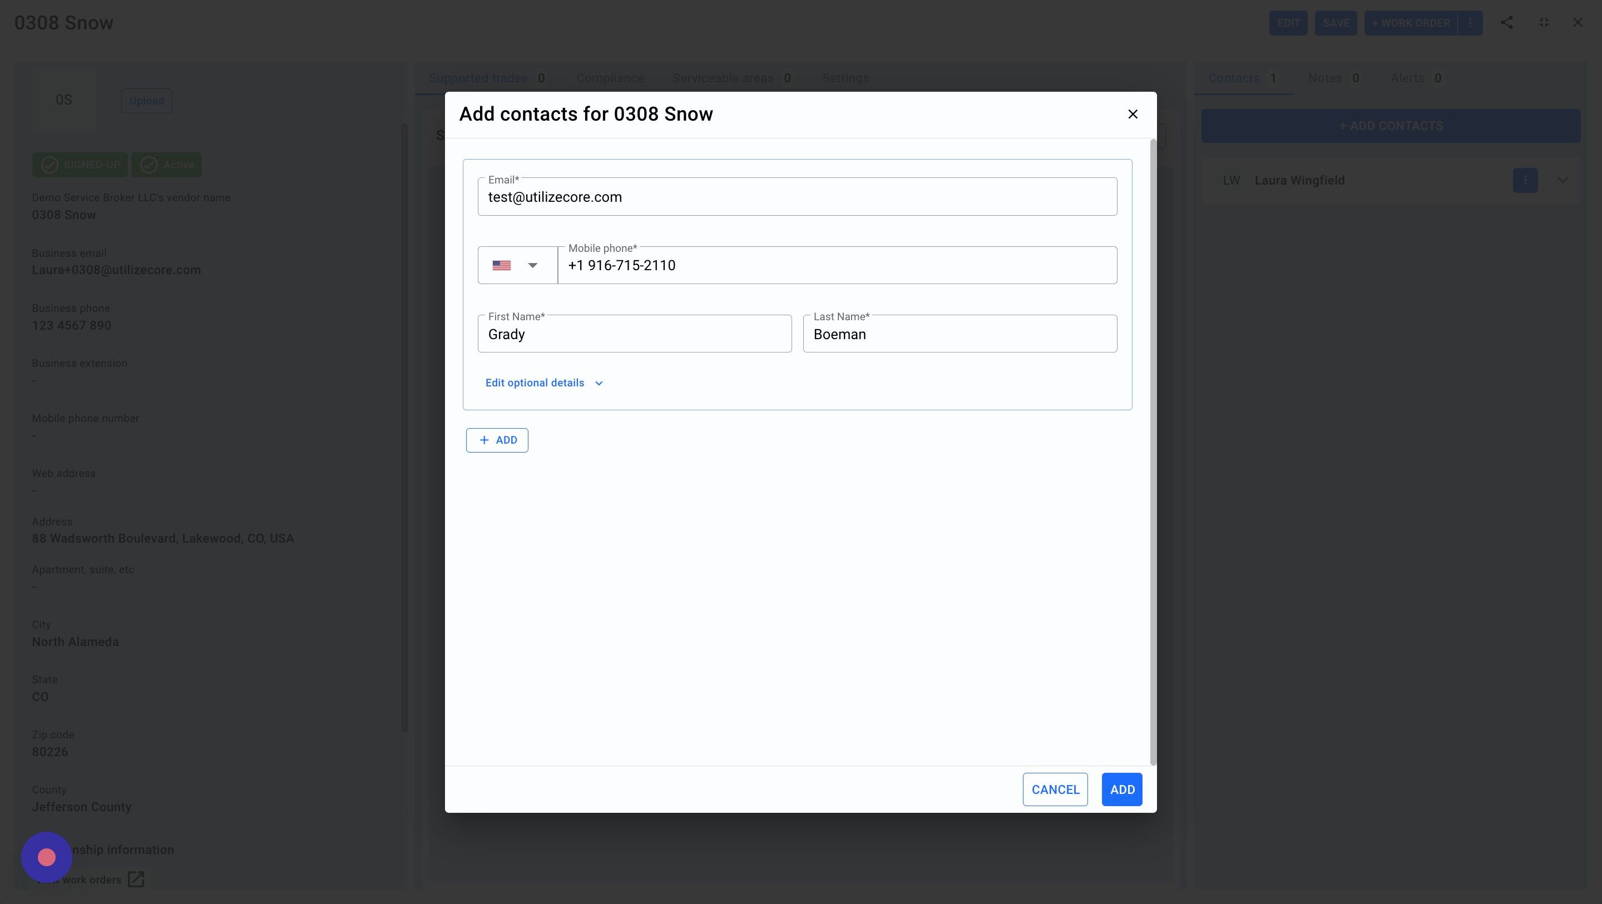Click the dialog's vertical scrollbar
The image size is (1602, 904).
point(1153,452)
